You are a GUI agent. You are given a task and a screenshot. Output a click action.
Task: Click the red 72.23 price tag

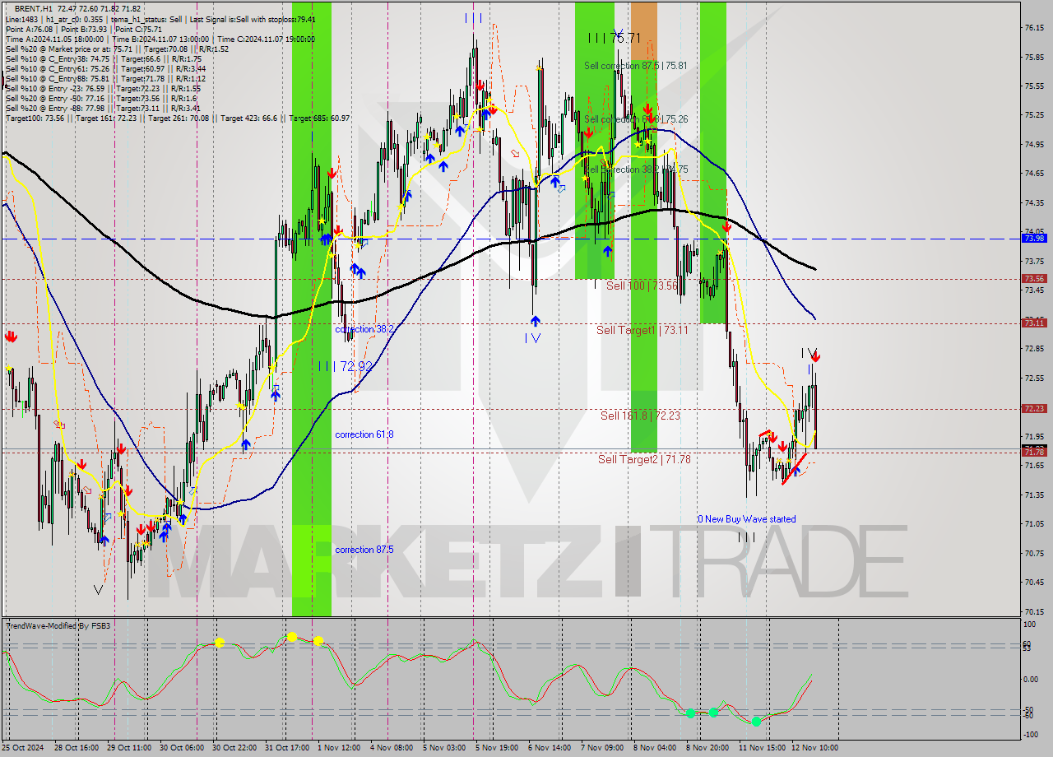1034,408
